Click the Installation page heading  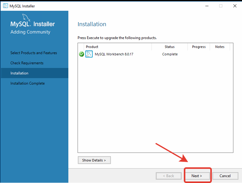[x=92, y=24]
